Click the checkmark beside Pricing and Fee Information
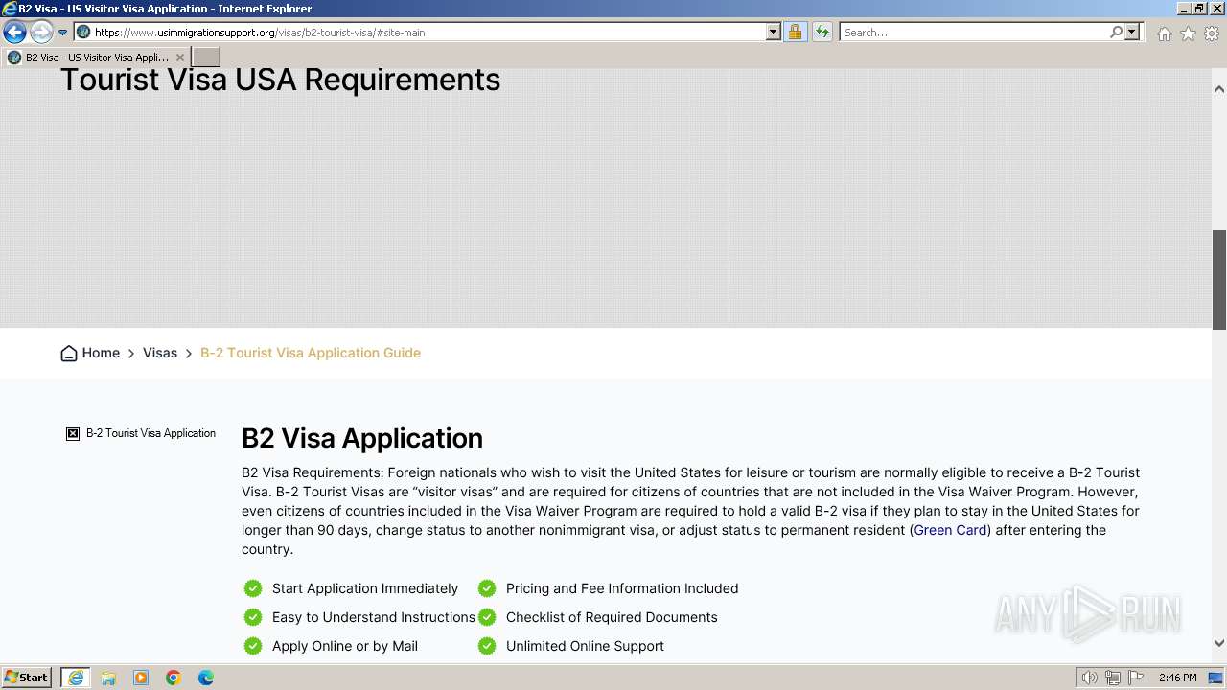The height and width of the screenshot is (690, 1227). pyautogui.click(x=487, y=588)
